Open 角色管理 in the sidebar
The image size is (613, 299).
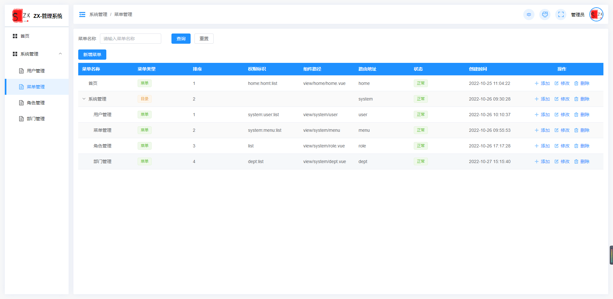coord(37,103)
